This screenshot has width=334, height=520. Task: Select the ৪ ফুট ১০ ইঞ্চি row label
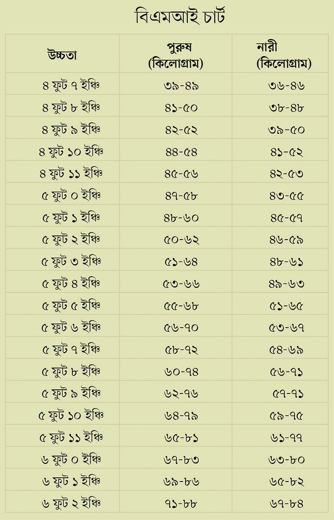[x=71, y=151]
